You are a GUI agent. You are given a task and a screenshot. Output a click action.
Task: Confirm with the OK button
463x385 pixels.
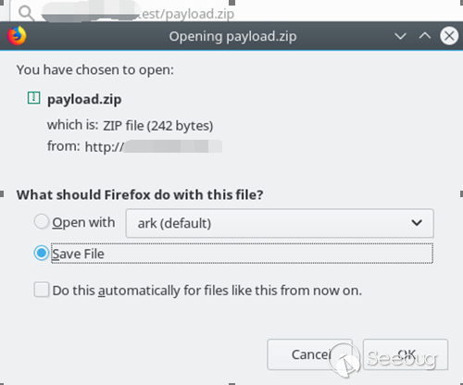(406, 354)
